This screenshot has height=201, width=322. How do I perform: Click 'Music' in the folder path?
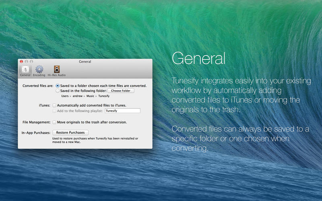90,96
